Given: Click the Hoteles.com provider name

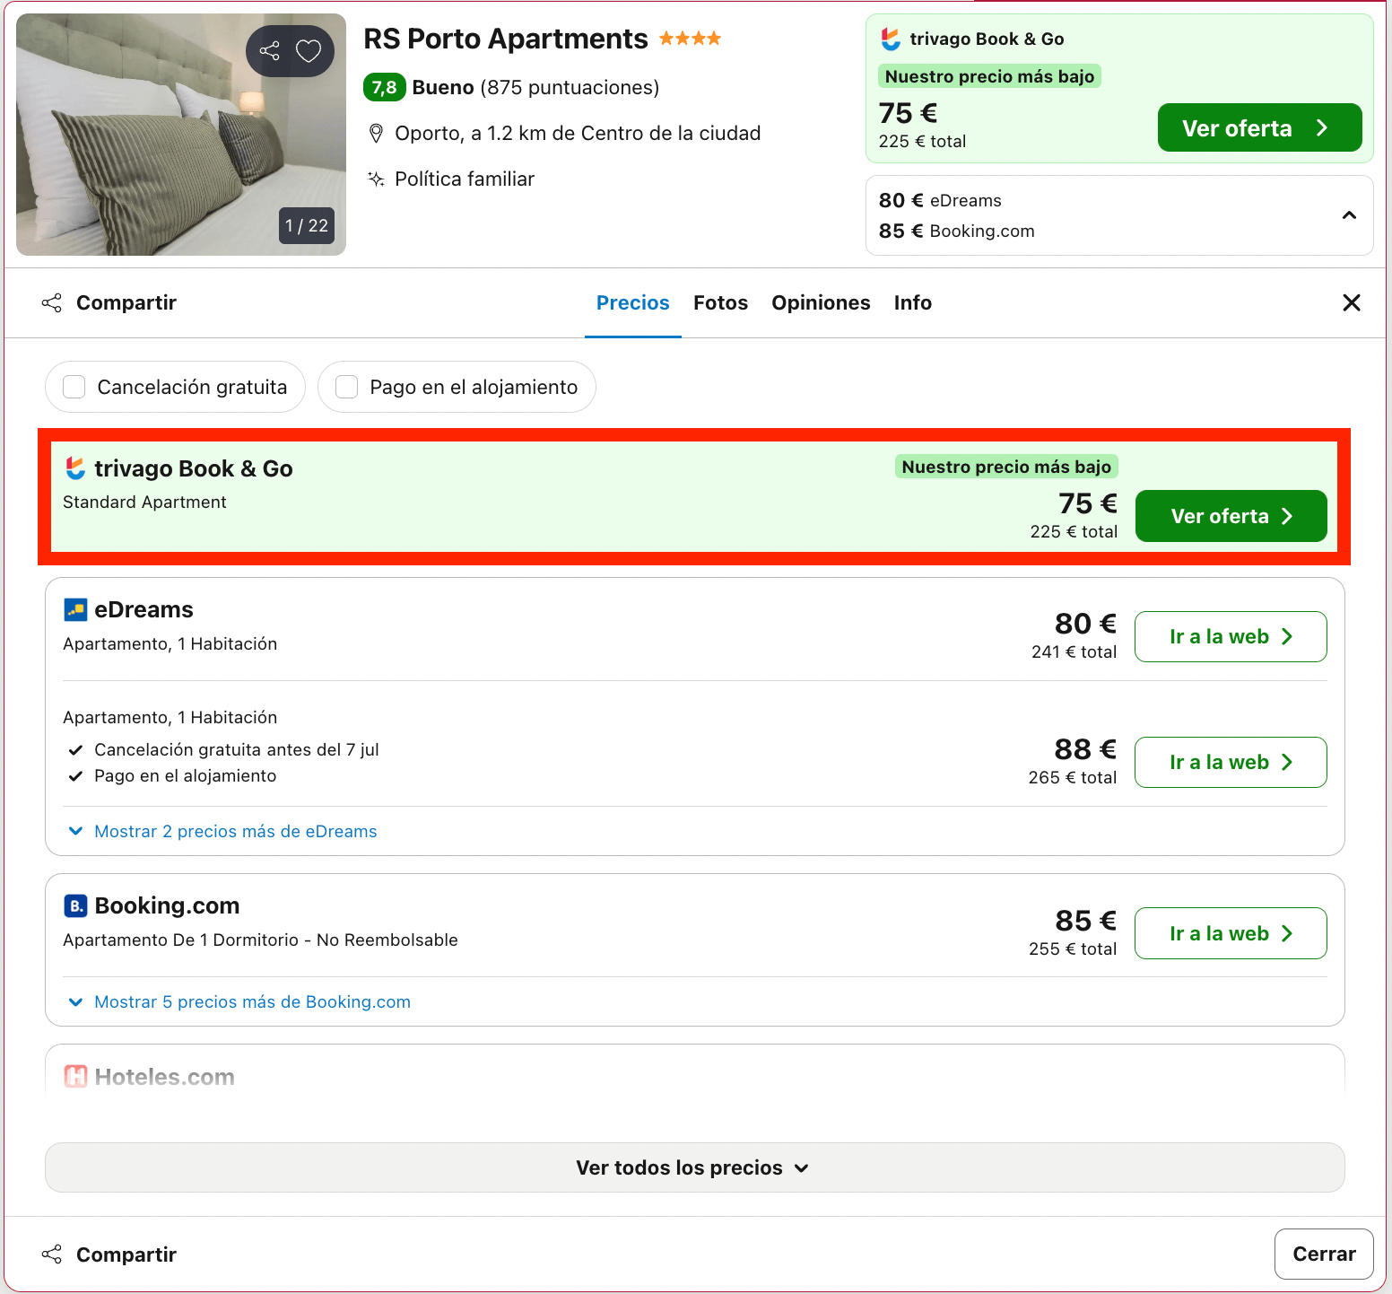Looking at the screenshot, I should [165, 1077].
